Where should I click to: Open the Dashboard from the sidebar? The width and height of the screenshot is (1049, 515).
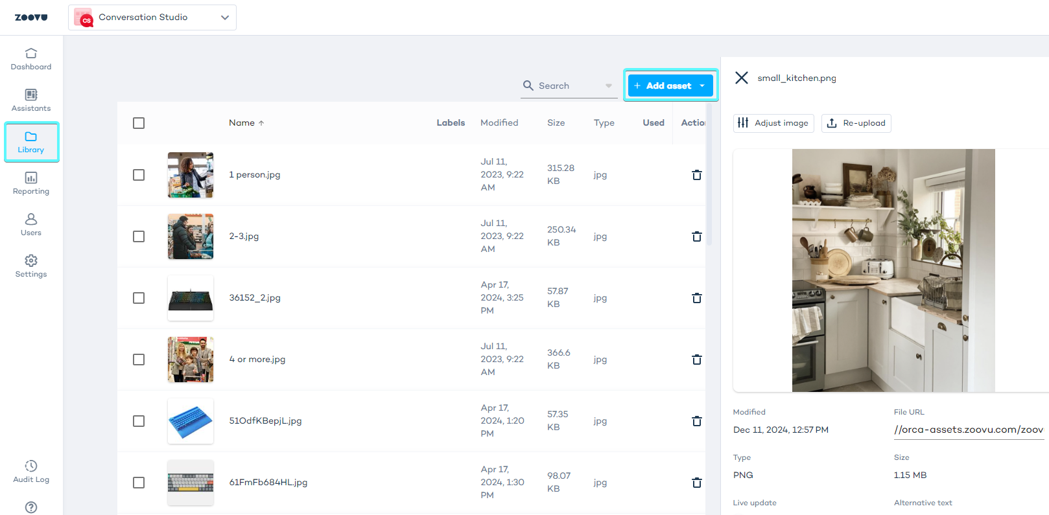pyautogui.click(x=31, y=59)
